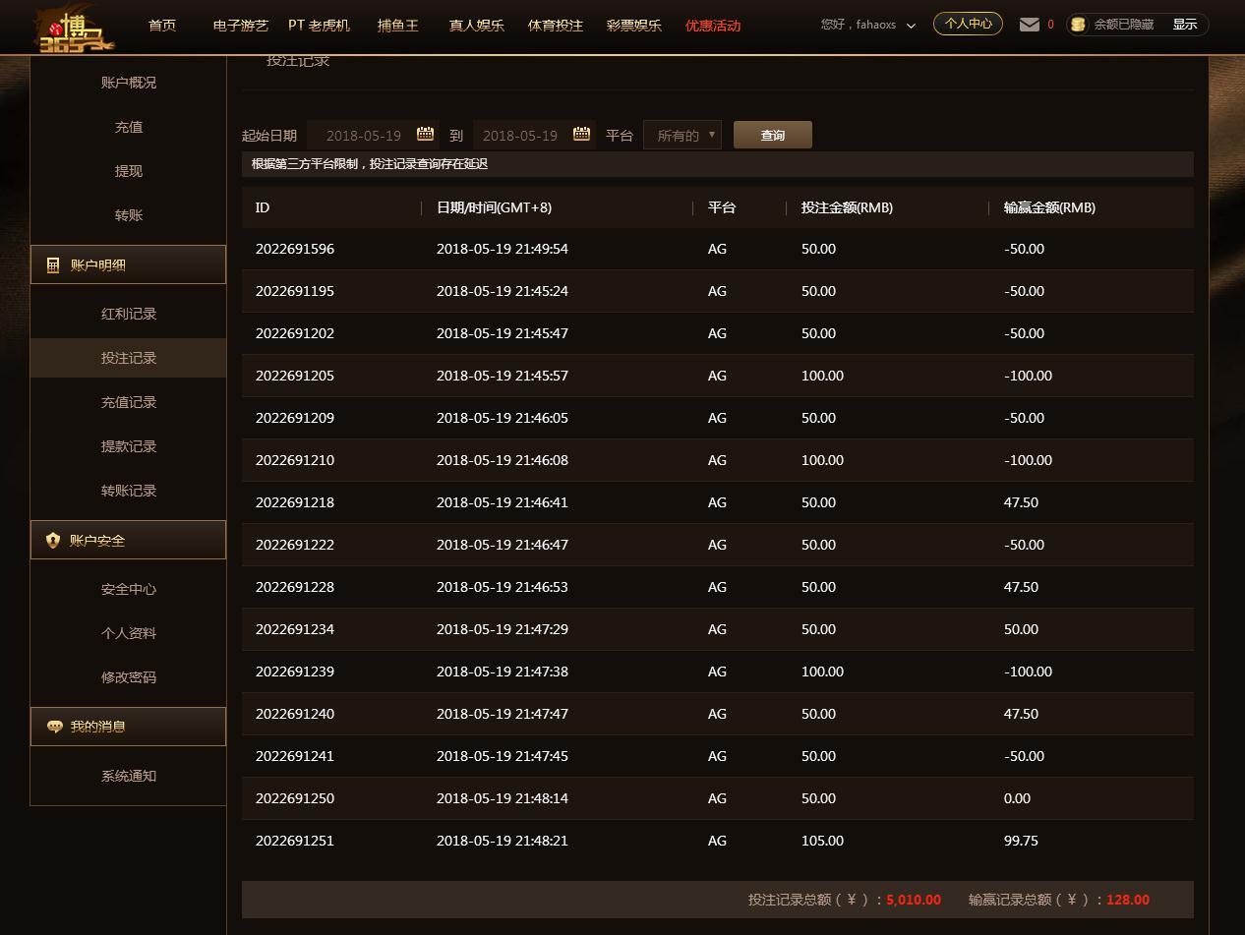Select record ID 2022691240
The image size is (1245, 935).
tap(295, 714)
